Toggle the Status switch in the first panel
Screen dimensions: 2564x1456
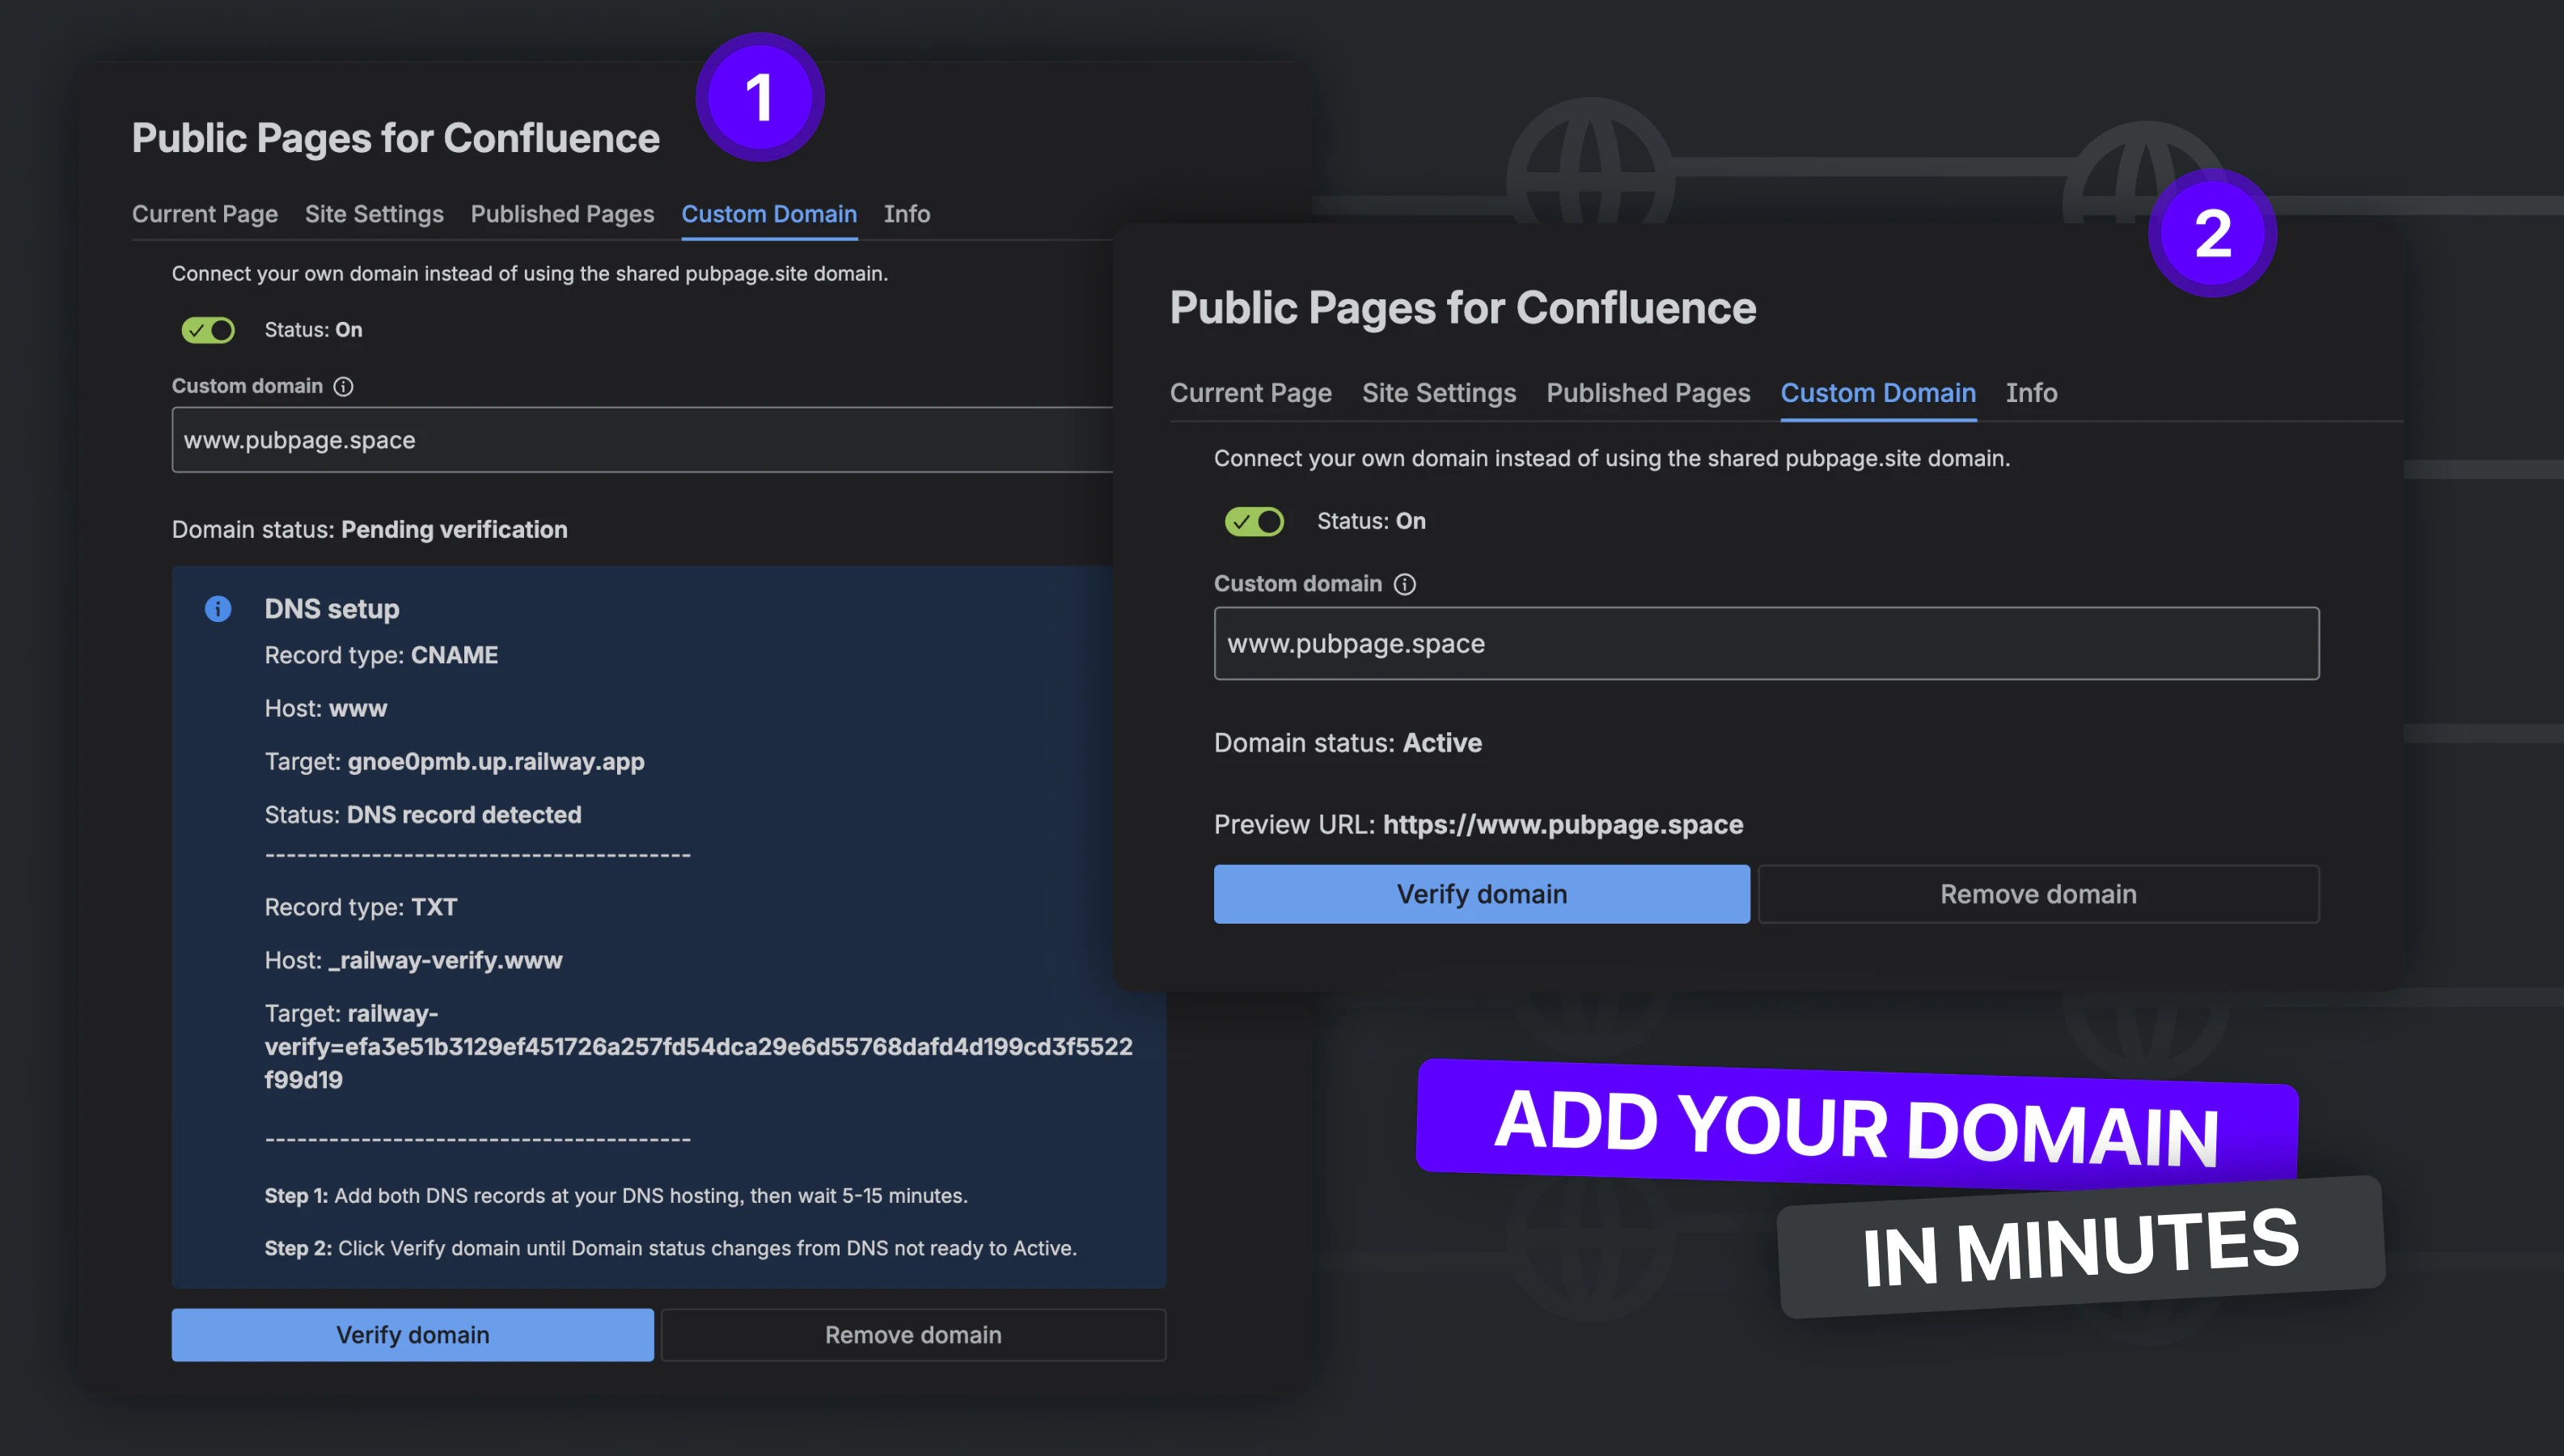pos(208,330)
